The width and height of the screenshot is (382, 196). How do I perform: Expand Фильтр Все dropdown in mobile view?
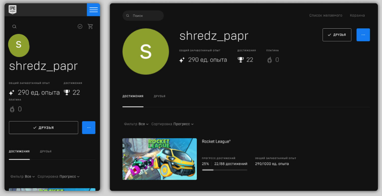pos(23,177)
